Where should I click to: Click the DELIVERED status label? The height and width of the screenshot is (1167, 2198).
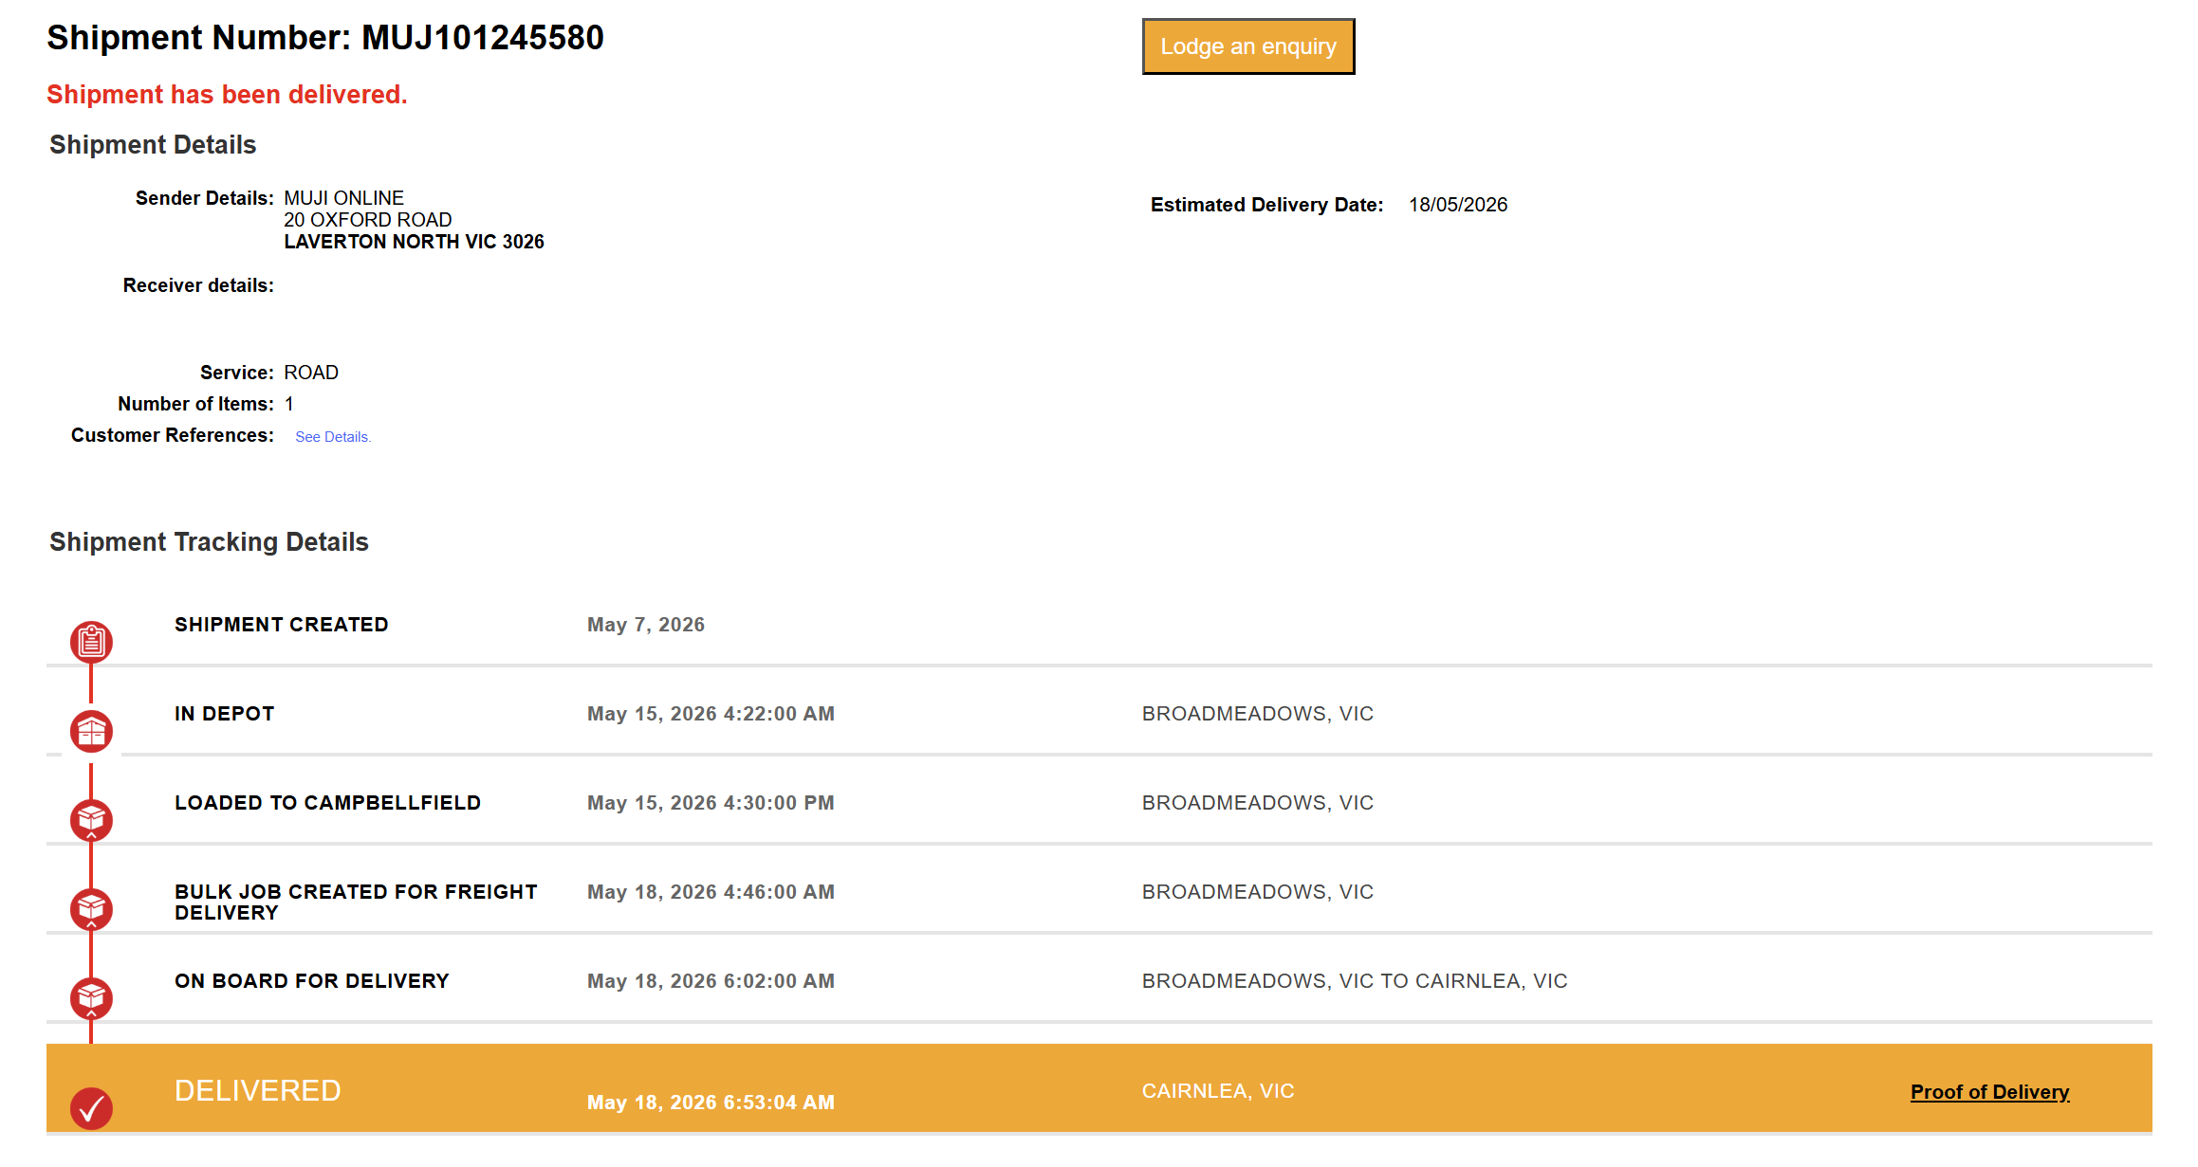pos(258,1091)
